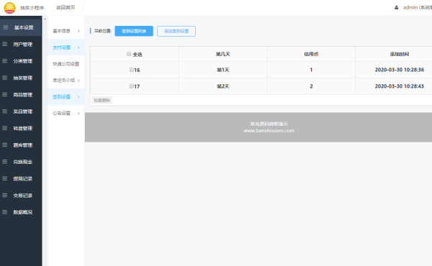Select 快递公司设置 in the submenu
The width and height of the screenshot is (432, 266).
66,64
